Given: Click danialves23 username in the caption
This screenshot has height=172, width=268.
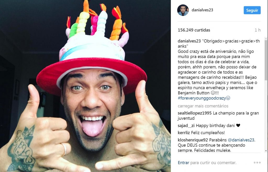Looking at the screenshot, I should coord(189,41).
